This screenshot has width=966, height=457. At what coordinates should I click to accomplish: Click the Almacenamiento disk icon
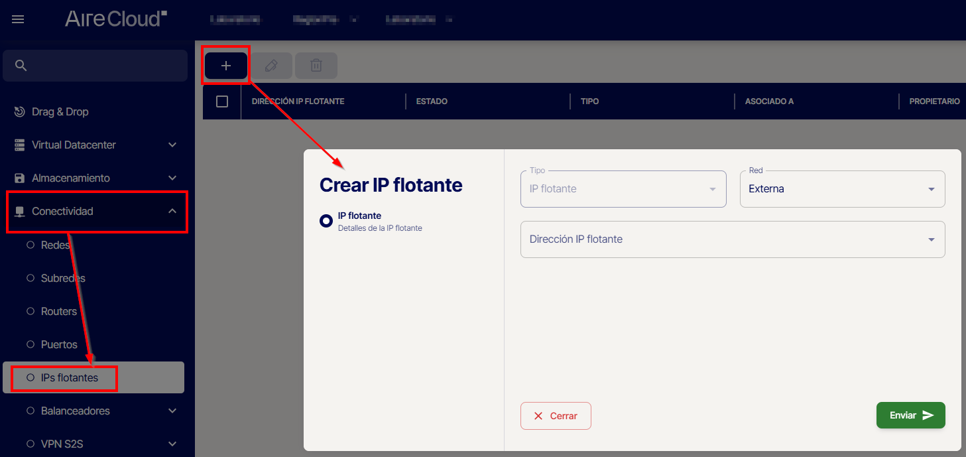pos(20,178)
